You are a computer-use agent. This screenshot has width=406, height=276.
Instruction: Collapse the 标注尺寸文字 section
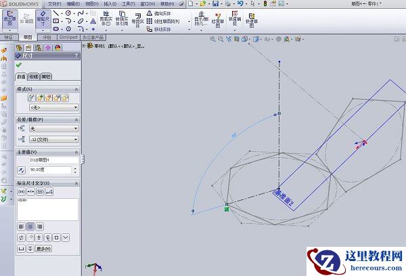pos(76,183)
